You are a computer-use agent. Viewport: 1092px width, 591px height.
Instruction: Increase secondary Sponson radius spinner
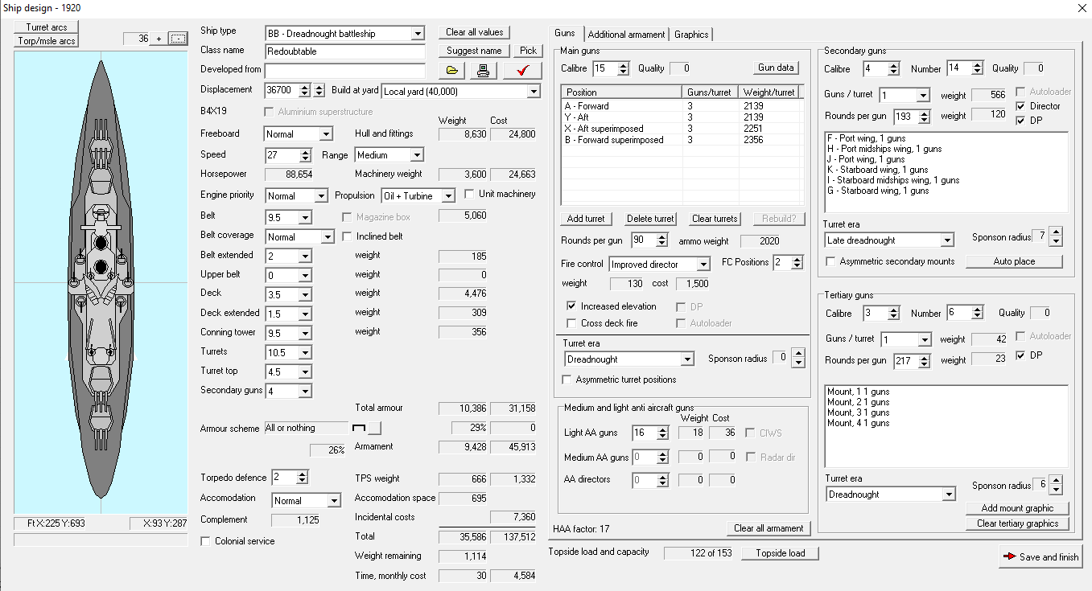pos(1056,232)
